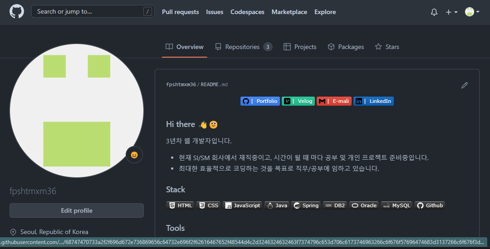
Task: Open the Explore page
Action: tap(325, 12)
